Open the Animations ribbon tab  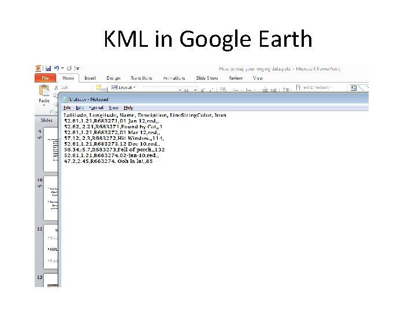pyautogui.click(x=174, y=78)
